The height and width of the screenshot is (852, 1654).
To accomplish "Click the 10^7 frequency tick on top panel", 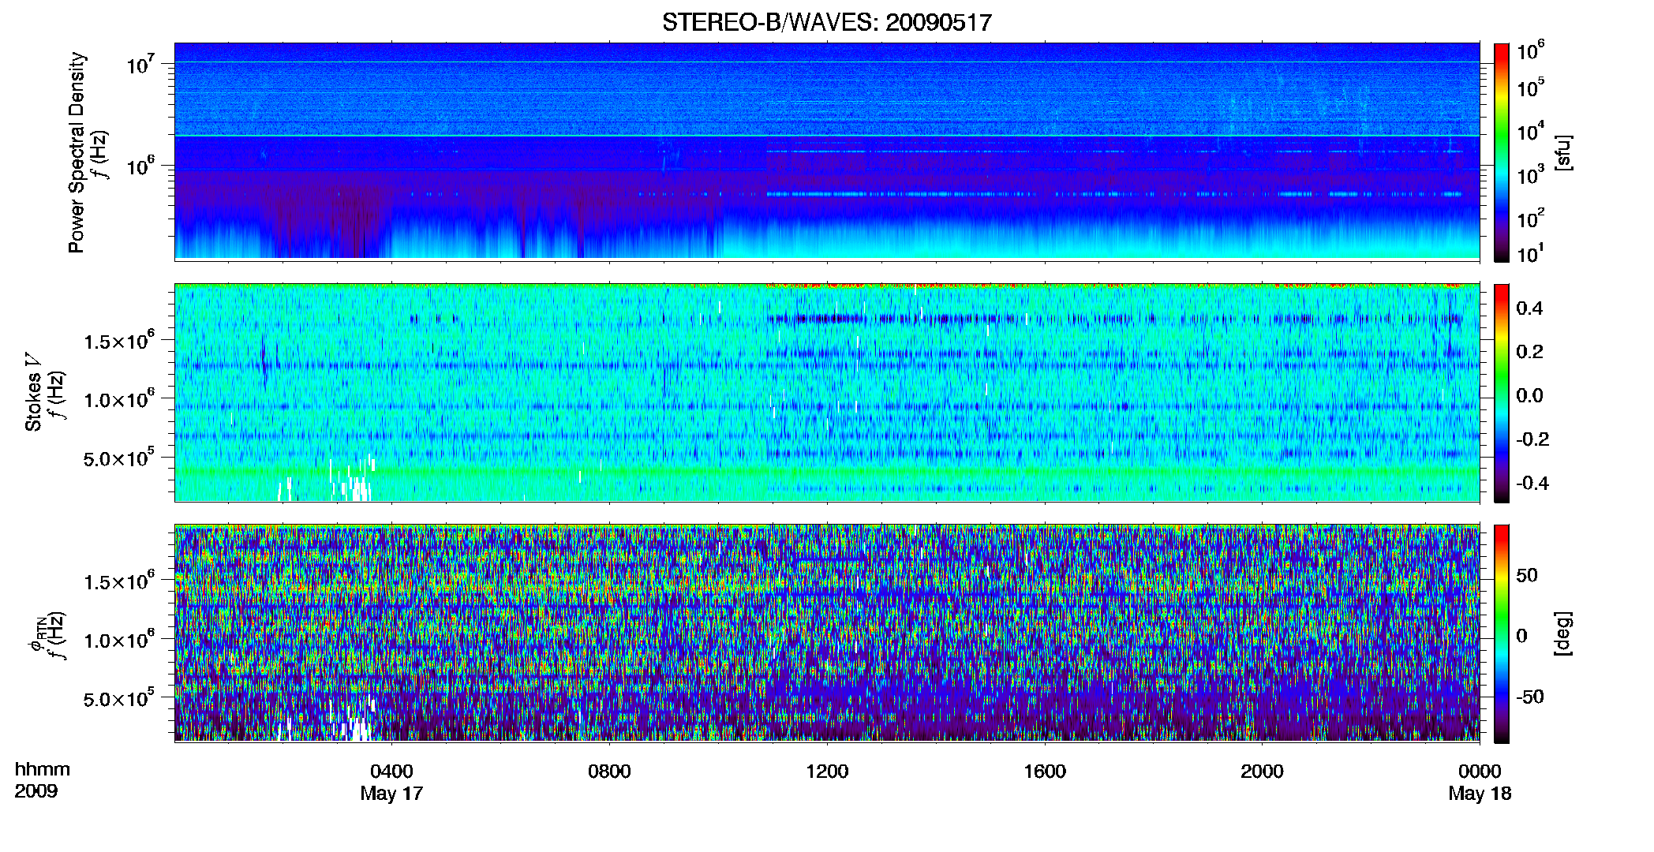I will [x=140, y=64].
